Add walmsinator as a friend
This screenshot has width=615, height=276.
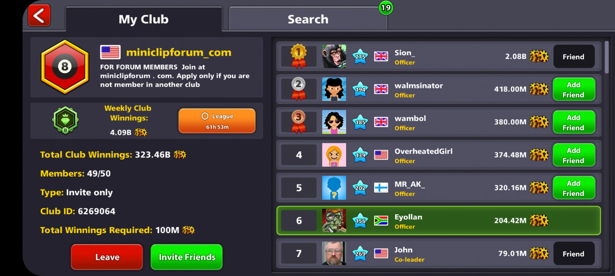tap(574, 90)
